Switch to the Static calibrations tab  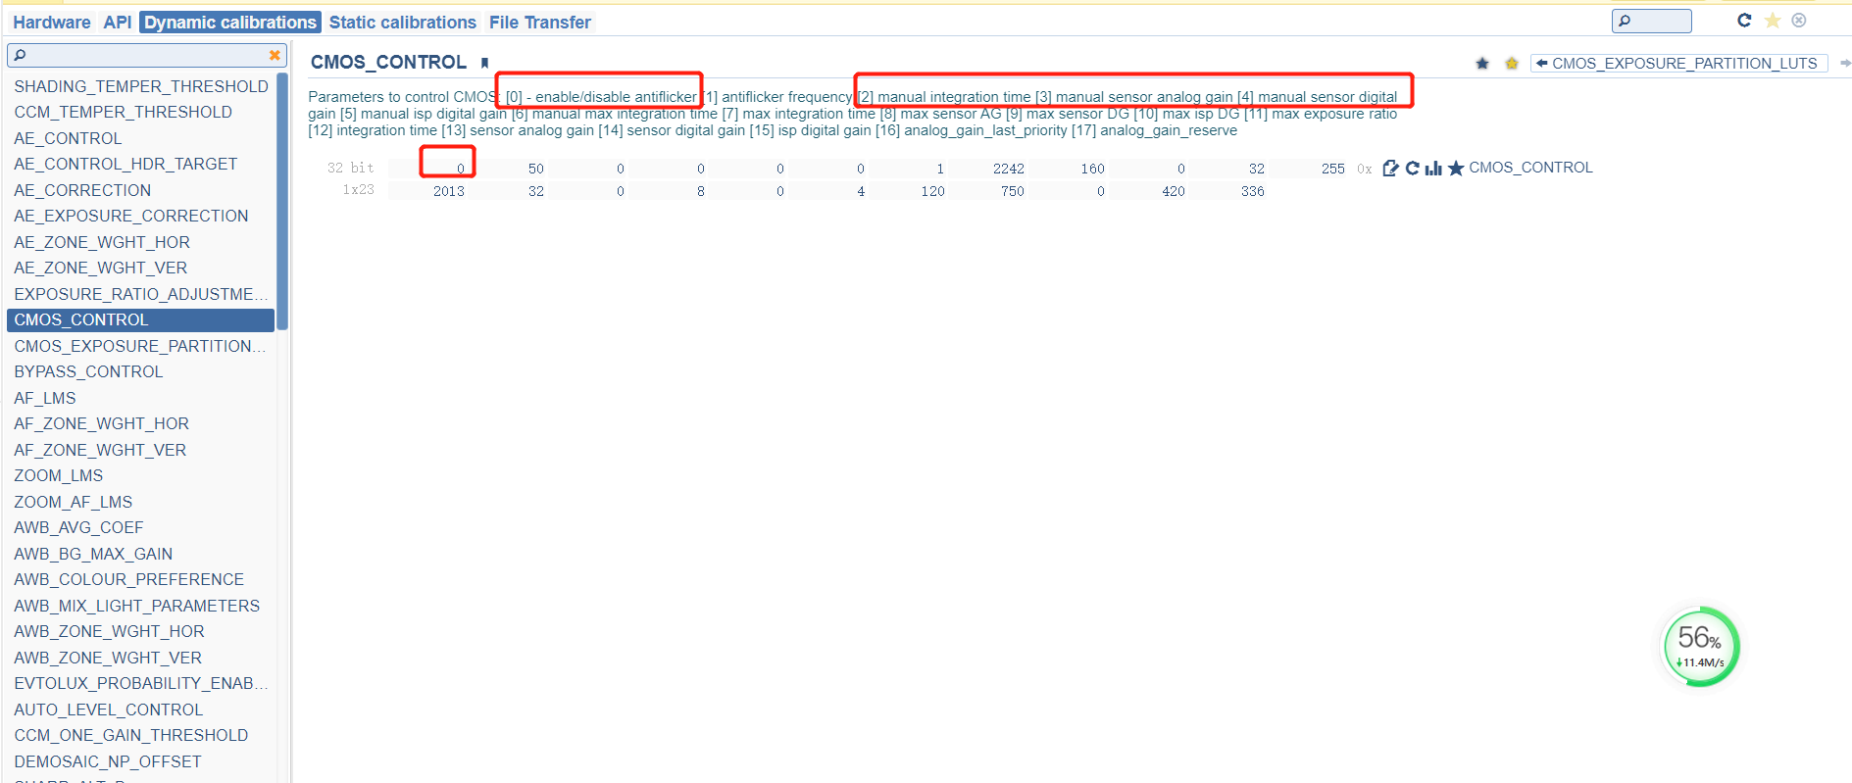[x=402, y=22]
